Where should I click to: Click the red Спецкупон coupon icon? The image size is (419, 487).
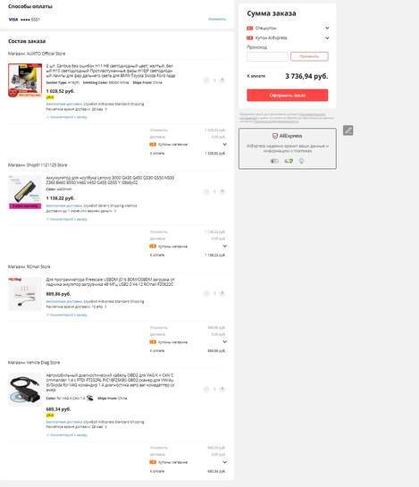[x=250, y=28]
